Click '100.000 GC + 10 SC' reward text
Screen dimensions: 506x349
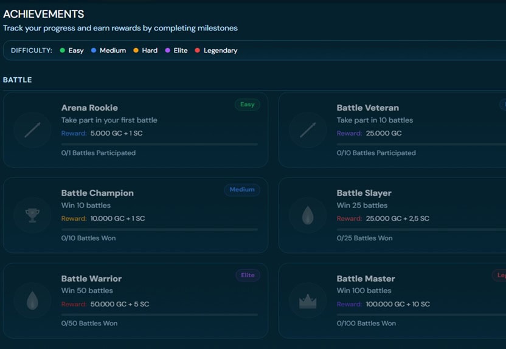pos(398,304)
